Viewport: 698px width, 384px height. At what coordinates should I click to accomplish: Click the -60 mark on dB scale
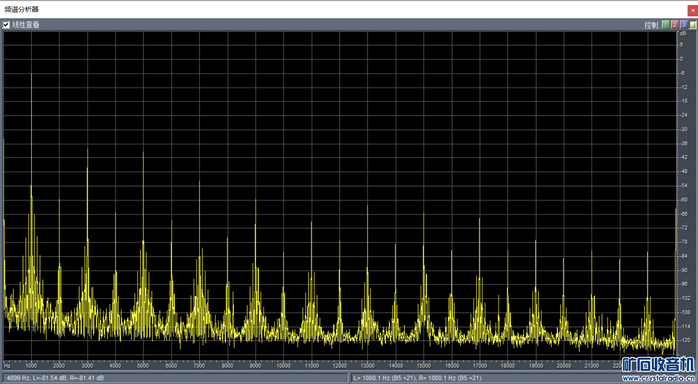683,200
